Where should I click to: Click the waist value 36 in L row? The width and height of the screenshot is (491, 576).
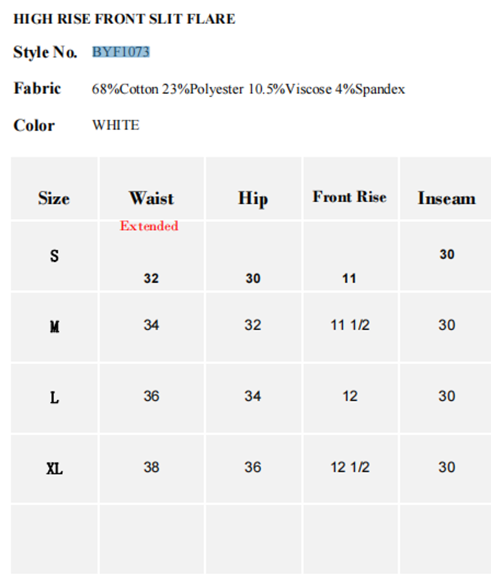[x=151, y=396]
